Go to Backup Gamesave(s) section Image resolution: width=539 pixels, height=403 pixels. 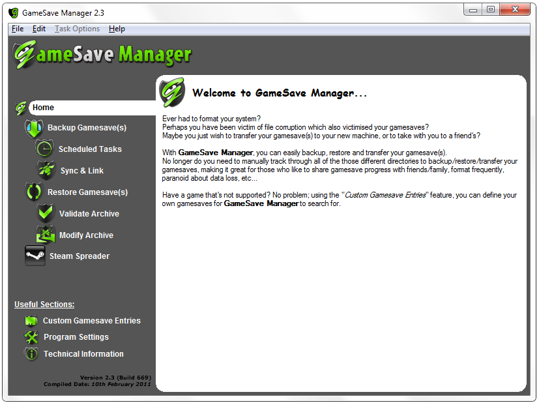tap(87, 128)
